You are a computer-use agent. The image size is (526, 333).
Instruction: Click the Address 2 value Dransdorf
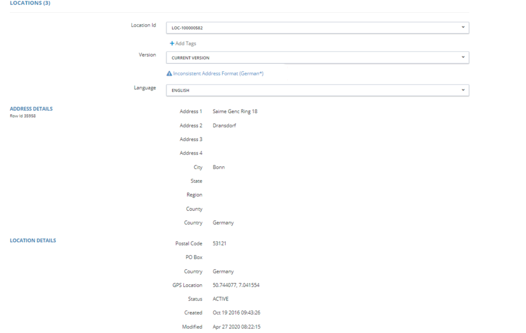[224, 126]
